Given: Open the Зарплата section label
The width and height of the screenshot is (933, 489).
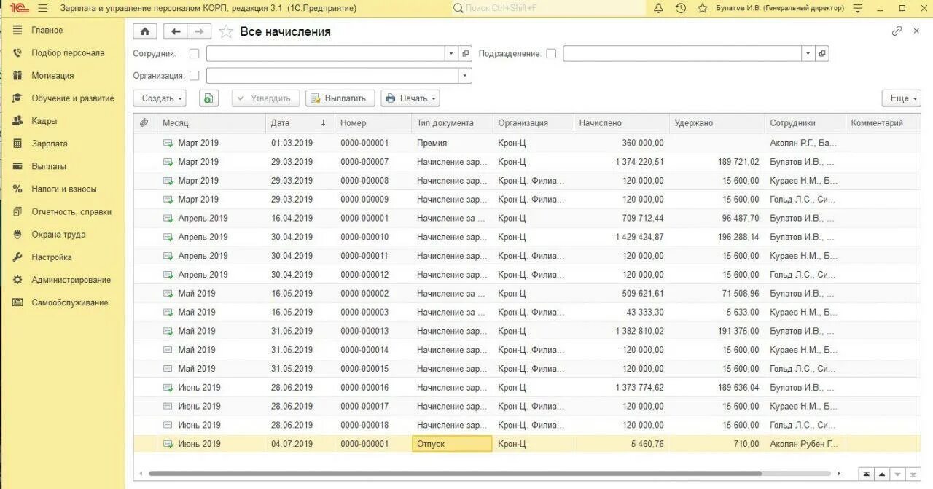Looking at the screenshot, I should click(50, 144).
